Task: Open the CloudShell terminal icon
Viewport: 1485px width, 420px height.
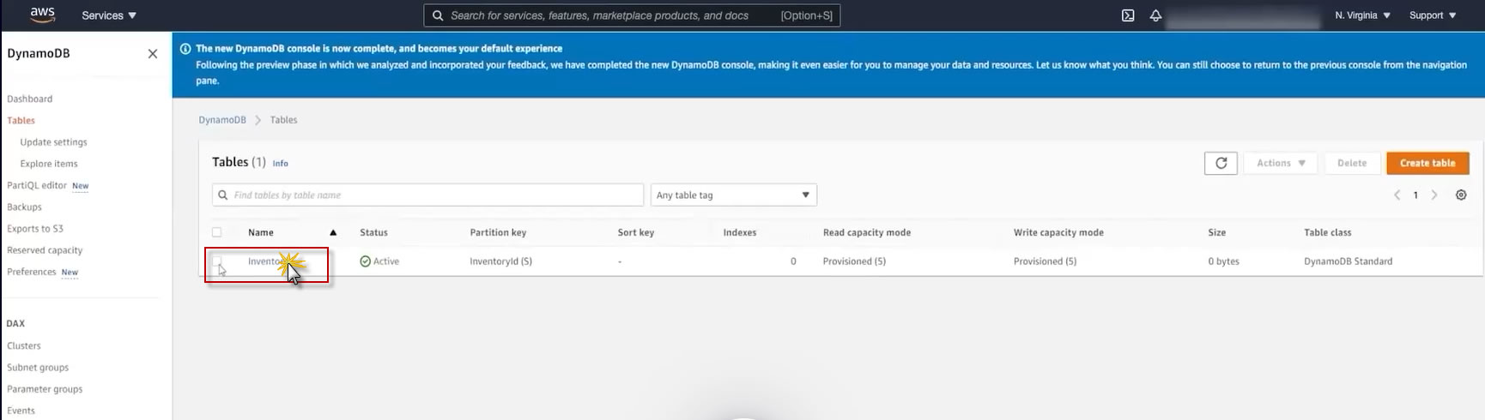Action: pos(1128,15)
